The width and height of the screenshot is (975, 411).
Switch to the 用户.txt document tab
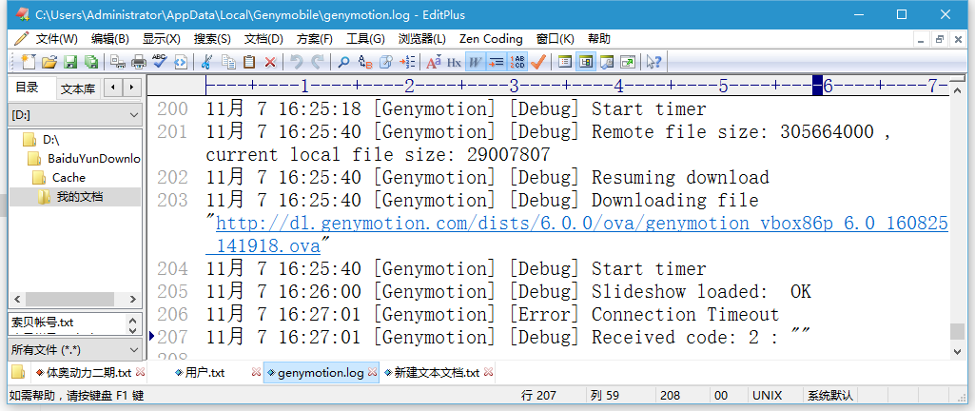click(x=205, y=372)
